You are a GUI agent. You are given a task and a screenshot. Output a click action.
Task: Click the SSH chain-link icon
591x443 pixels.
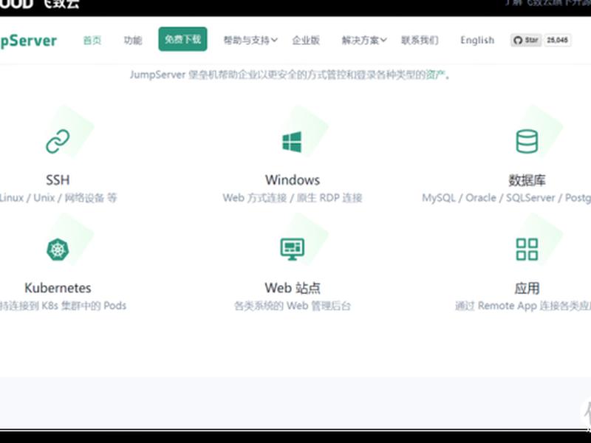click(x=58, y=142)
